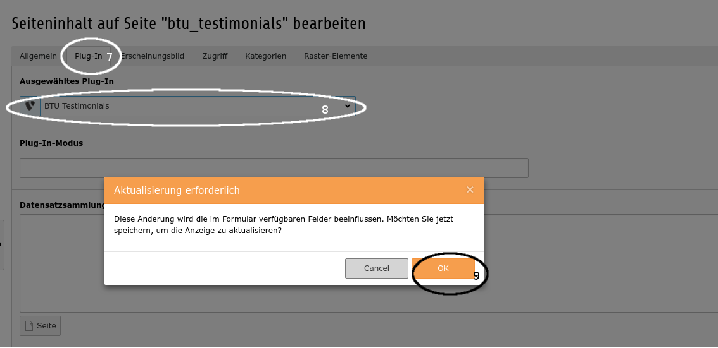
Task: Select the Plug-In tab
Action: 88,56
